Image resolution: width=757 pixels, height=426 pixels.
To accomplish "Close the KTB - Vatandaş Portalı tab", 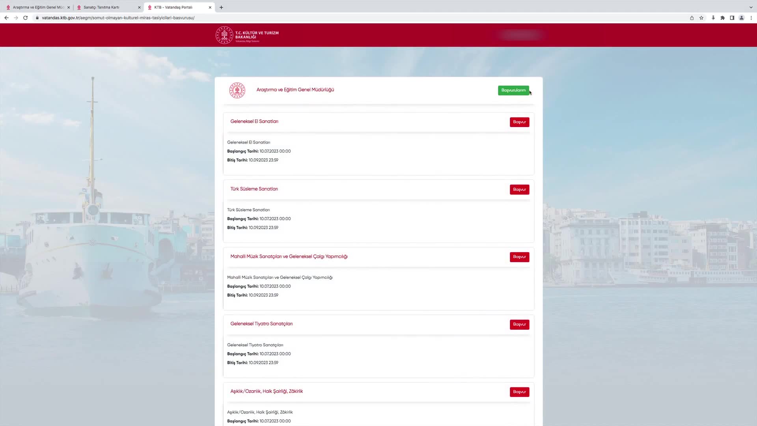I will (x=210, y=7).
